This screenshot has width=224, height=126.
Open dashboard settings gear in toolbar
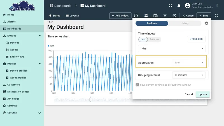(146, 16)
